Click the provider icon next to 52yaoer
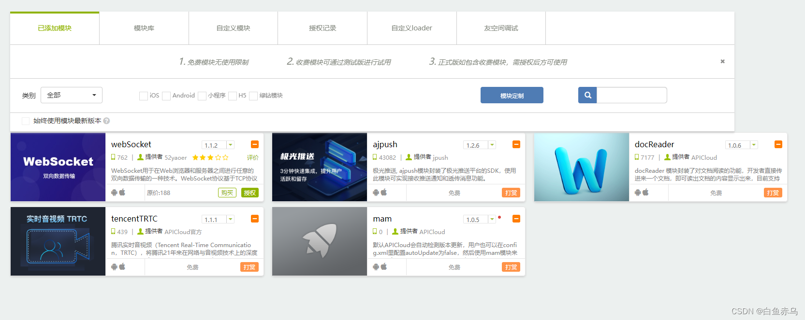The height and width of the screenshot is (320, 805). (x=140, y=157)
